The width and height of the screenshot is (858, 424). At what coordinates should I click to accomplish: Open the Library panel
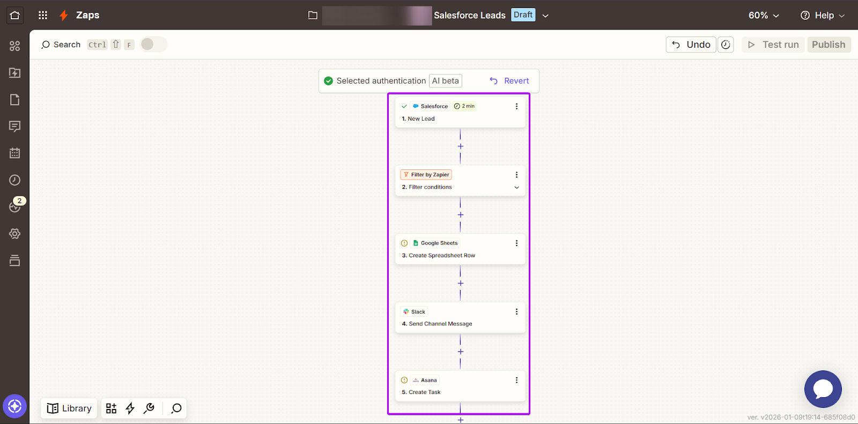coord(69,408)
